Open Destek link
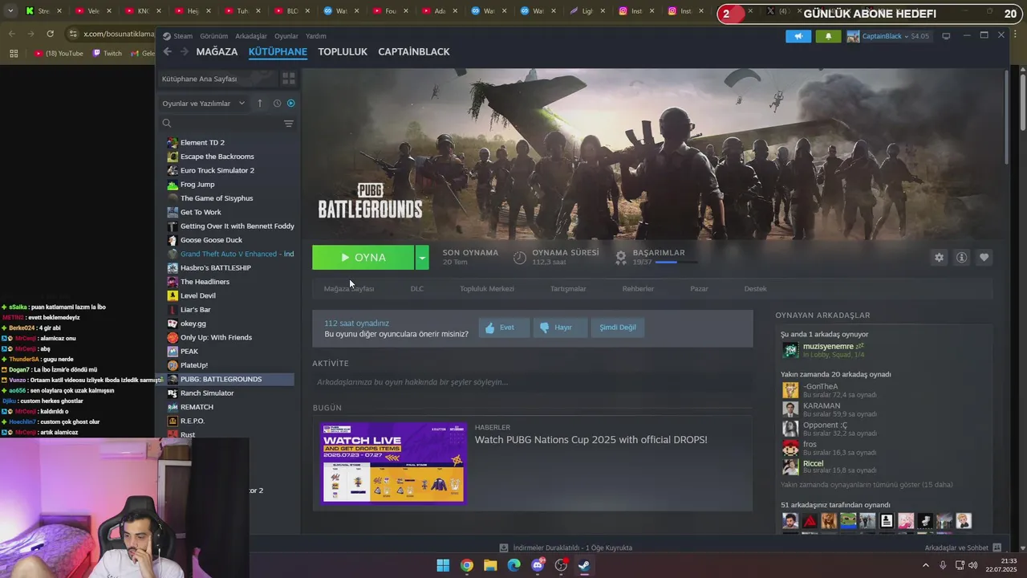This screenshot has height=578, width=1027. click(755, 288)
